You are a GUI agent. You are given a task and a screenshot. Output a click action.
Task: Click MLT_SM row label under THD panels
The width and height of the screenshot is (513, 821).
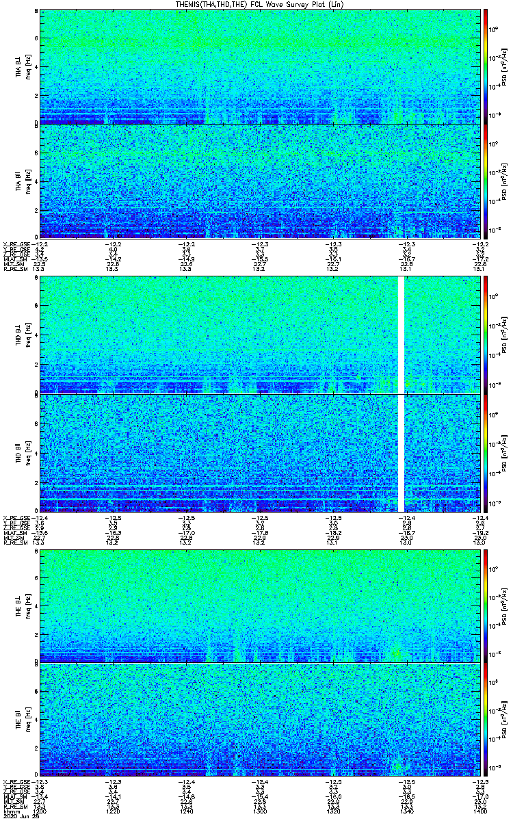point(12,538)
